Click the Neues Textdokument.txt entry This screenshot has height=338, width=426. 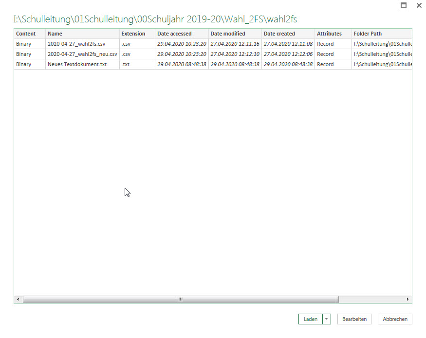pos(77,64)
